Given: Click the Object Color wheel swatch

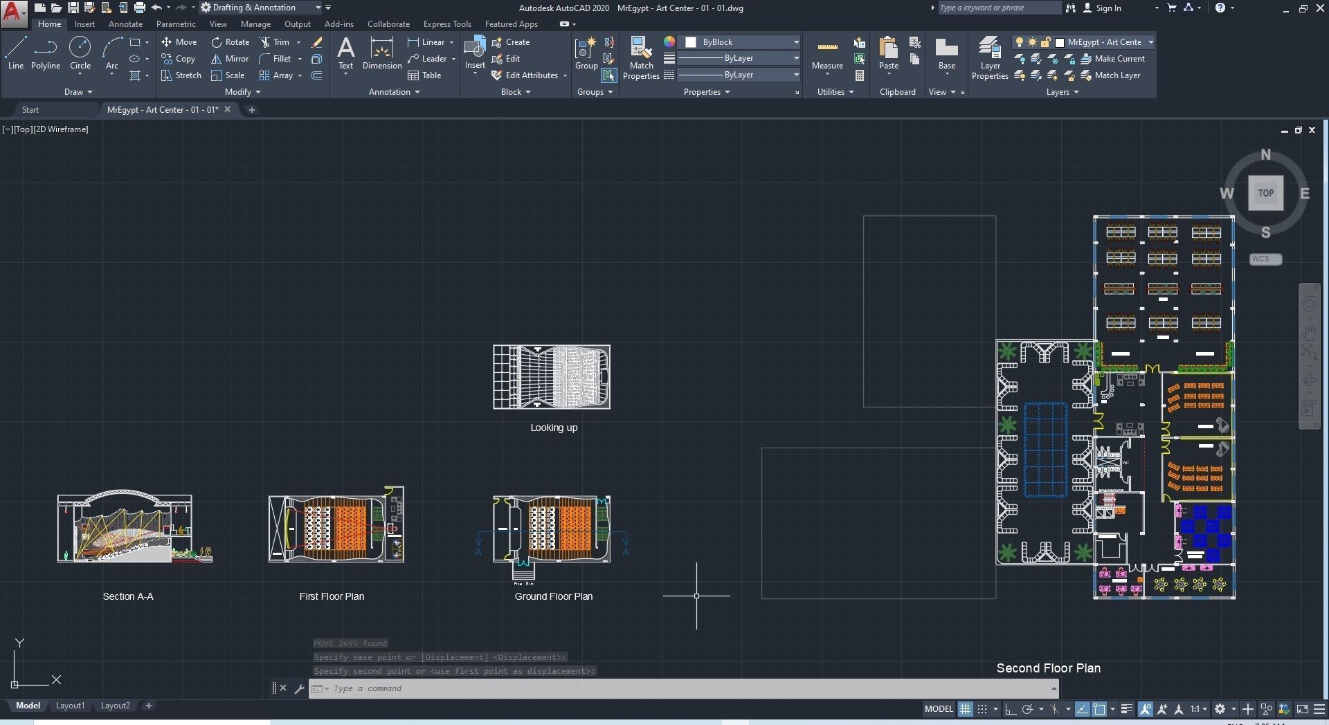Looking at the screenshot, I should coord(669,42).
